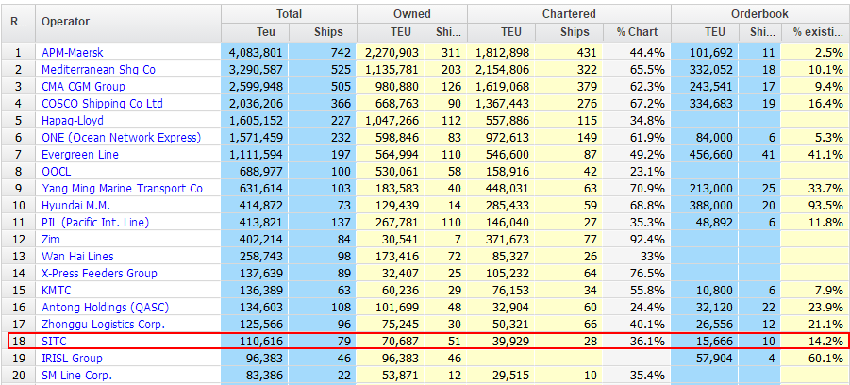Open X-Press Feeders Group link
This screenshot has width=850, height=385.
(99, 274)
